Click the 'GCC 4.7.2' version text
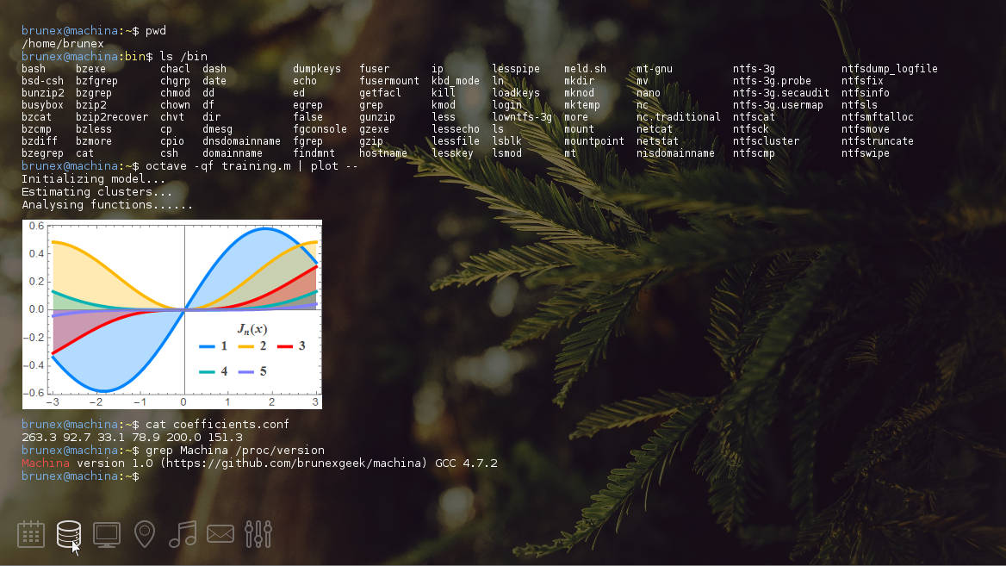The height and width of the screenshot is (566, 1006). point(467,463)
